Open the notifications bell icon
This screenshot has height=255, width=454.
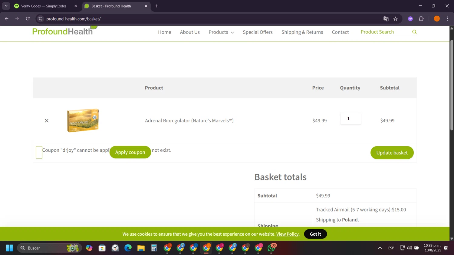click(446, 248)
